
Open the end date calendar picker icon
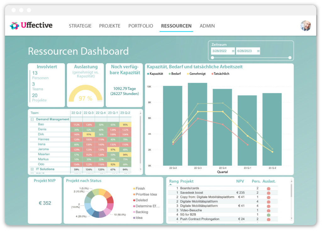pos(258,51)
